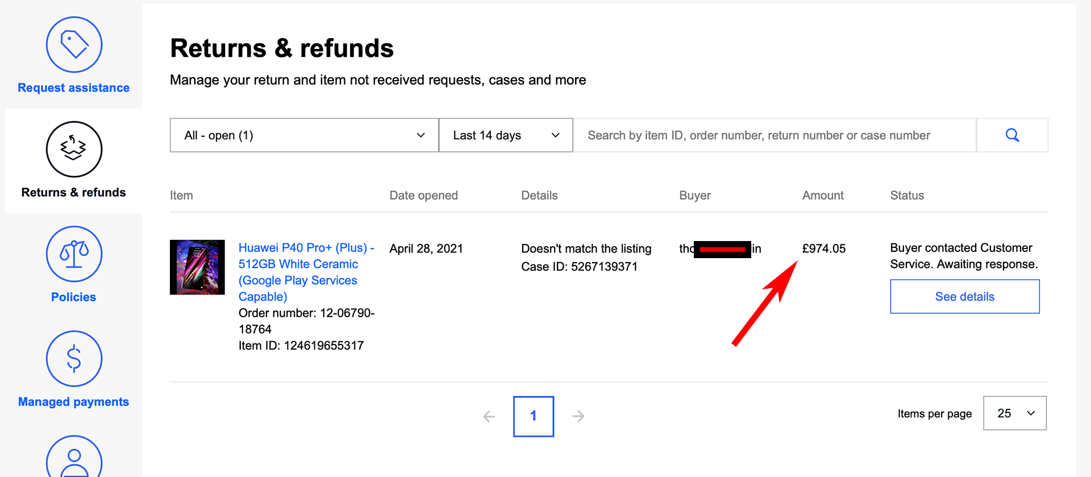Click the Huawei phone thumbnail image
The height and width of the screenshot is (477, 1091).
click(197, 267)
